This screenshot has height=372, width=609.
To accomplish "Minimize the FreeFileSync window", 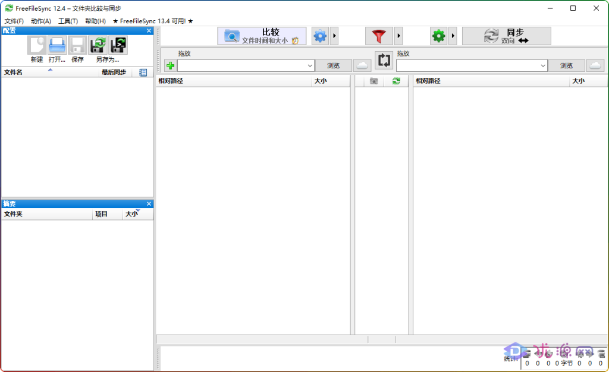I will (550, 8).
